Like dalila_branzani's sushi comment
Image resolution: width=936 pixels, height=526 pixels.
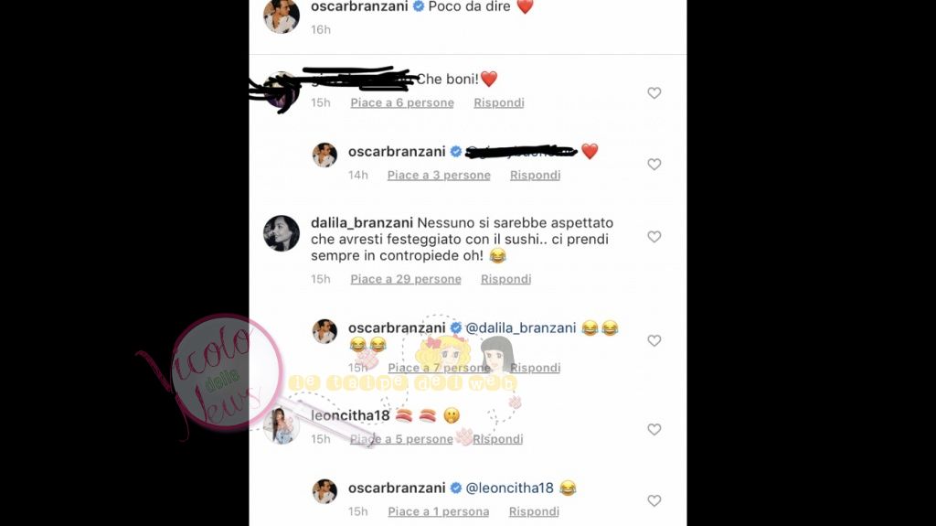point(654,237)
